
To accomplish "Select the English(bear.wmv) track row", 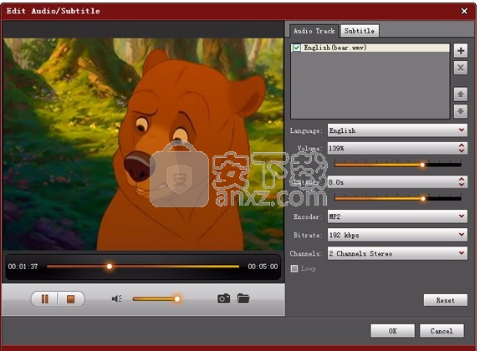I will 370,48.
